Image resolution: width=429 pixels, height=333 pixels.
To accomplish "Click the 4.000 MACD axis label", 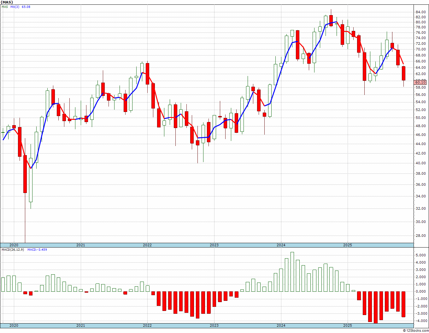I will point(421,263).
